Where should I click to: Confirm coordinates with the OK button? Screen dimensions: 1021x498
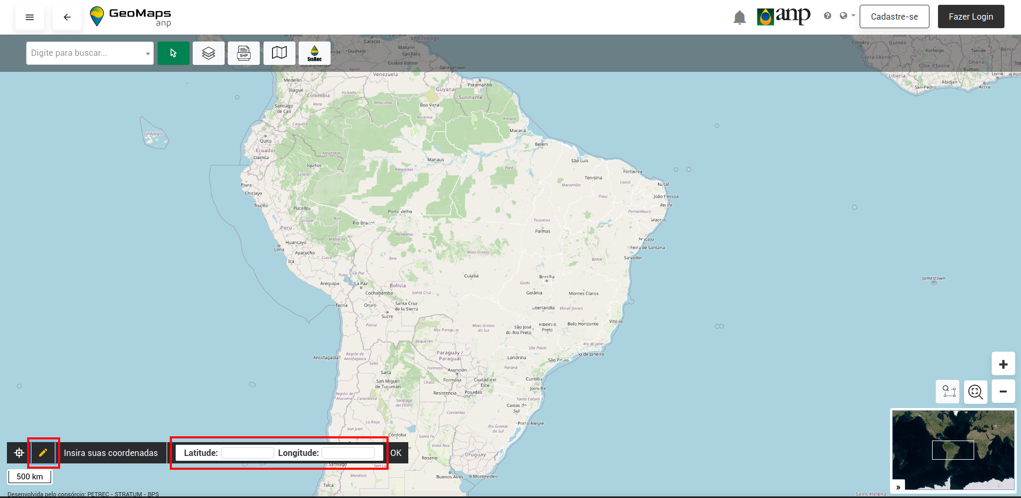[396, 453]
